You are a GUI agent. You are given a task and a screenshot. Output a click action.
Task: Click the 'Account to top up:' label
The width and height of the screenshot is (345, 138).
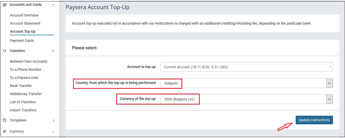click(x=142, y=67)
